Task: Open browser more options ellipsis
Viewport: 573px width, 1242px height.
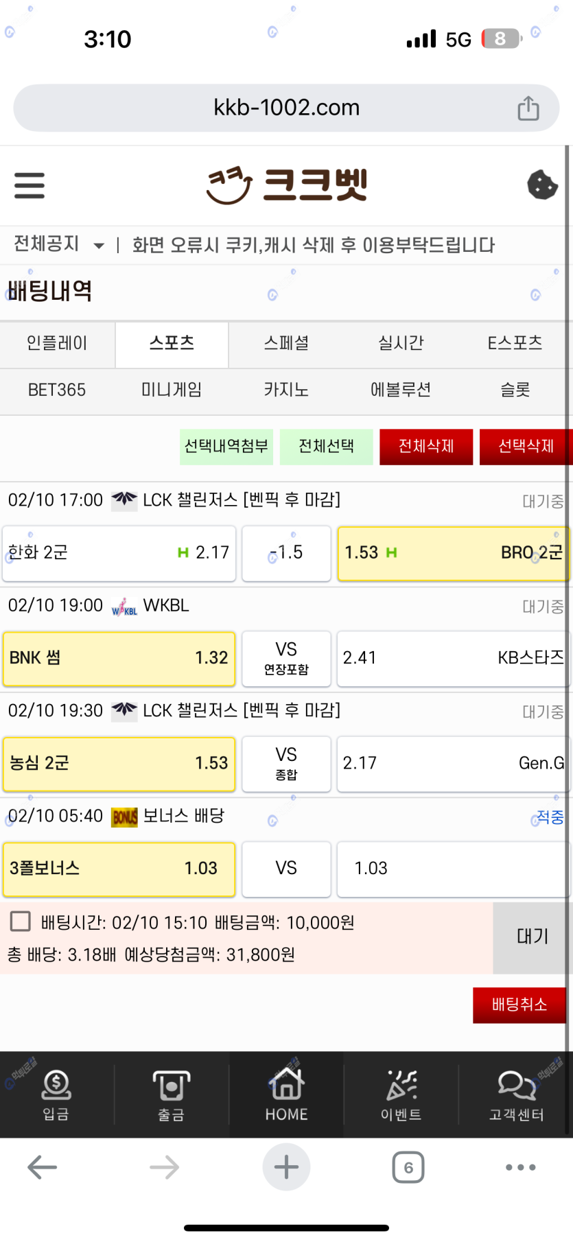Action: point(520,1167)
